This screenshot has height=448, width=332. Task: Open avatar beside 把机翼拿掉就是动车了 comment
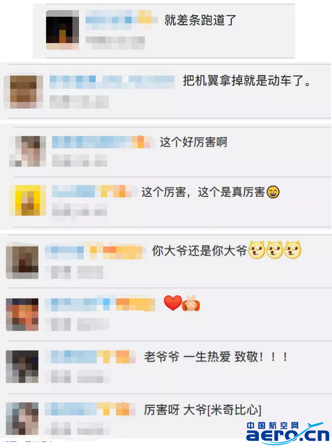point(23,91)
